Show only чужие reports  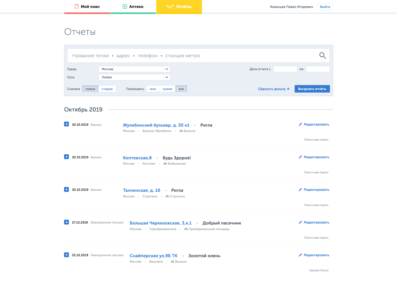click(167, 89)
